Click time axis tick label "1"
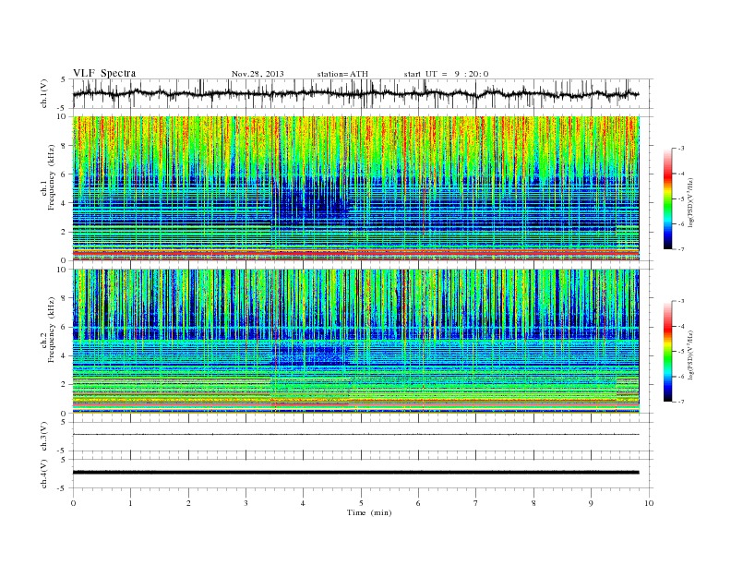 (x=131, y=503)
